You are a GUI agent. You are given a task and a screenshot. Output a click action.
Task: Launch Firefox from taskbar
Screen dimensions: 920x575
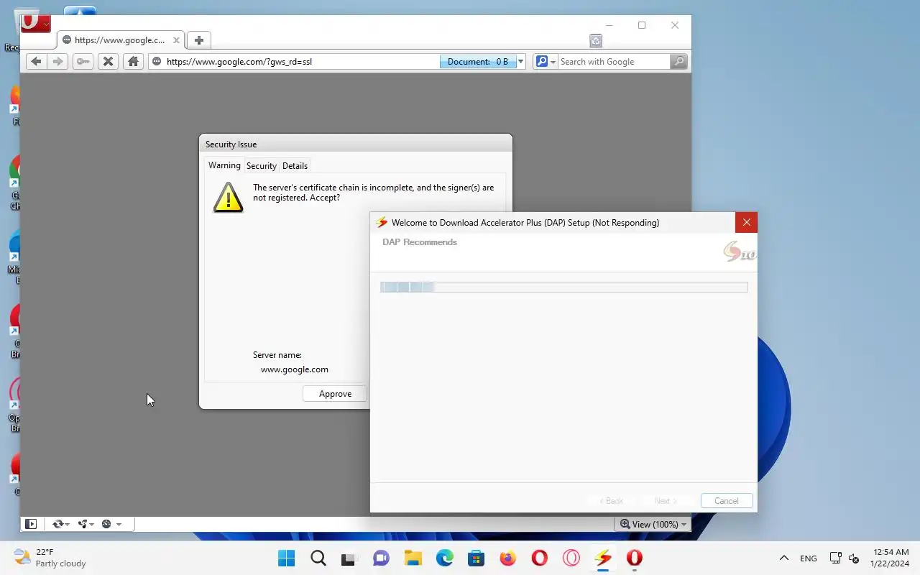507,558
